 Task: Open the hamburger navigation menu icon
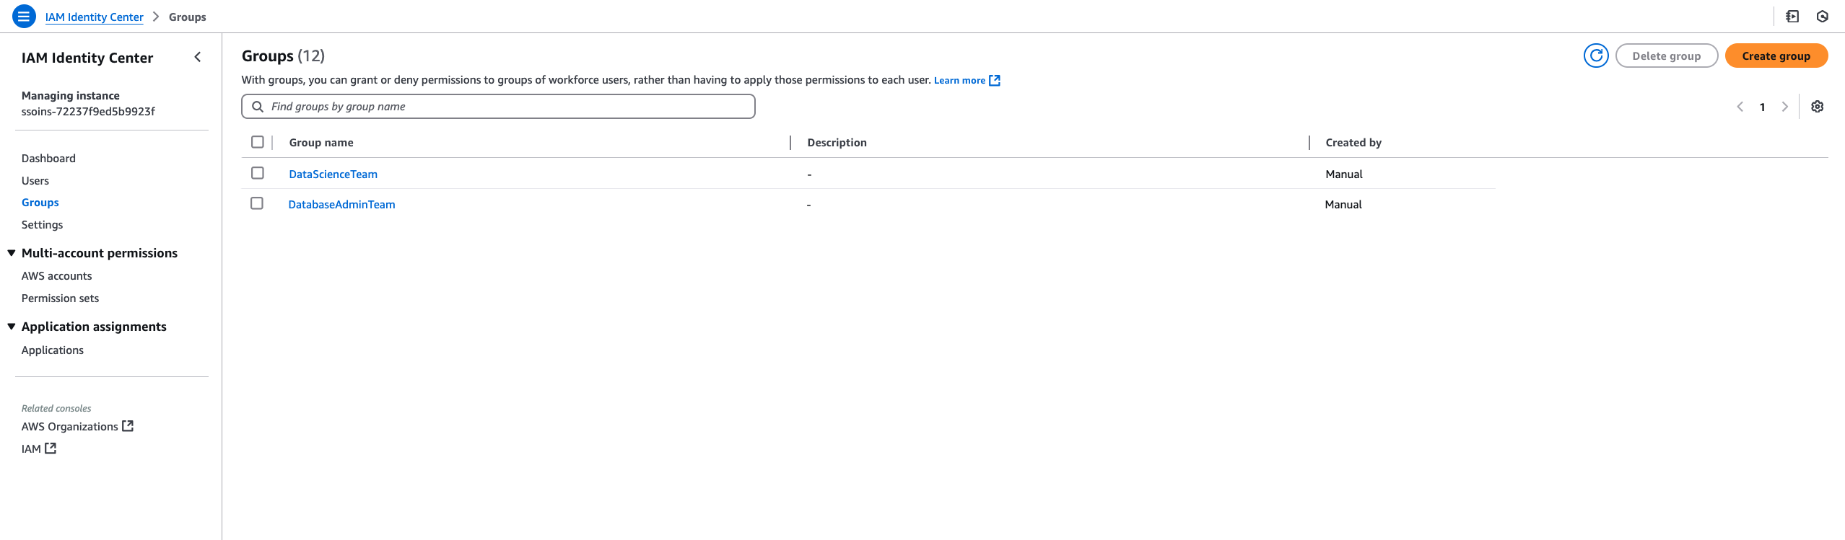coord(24,16)
